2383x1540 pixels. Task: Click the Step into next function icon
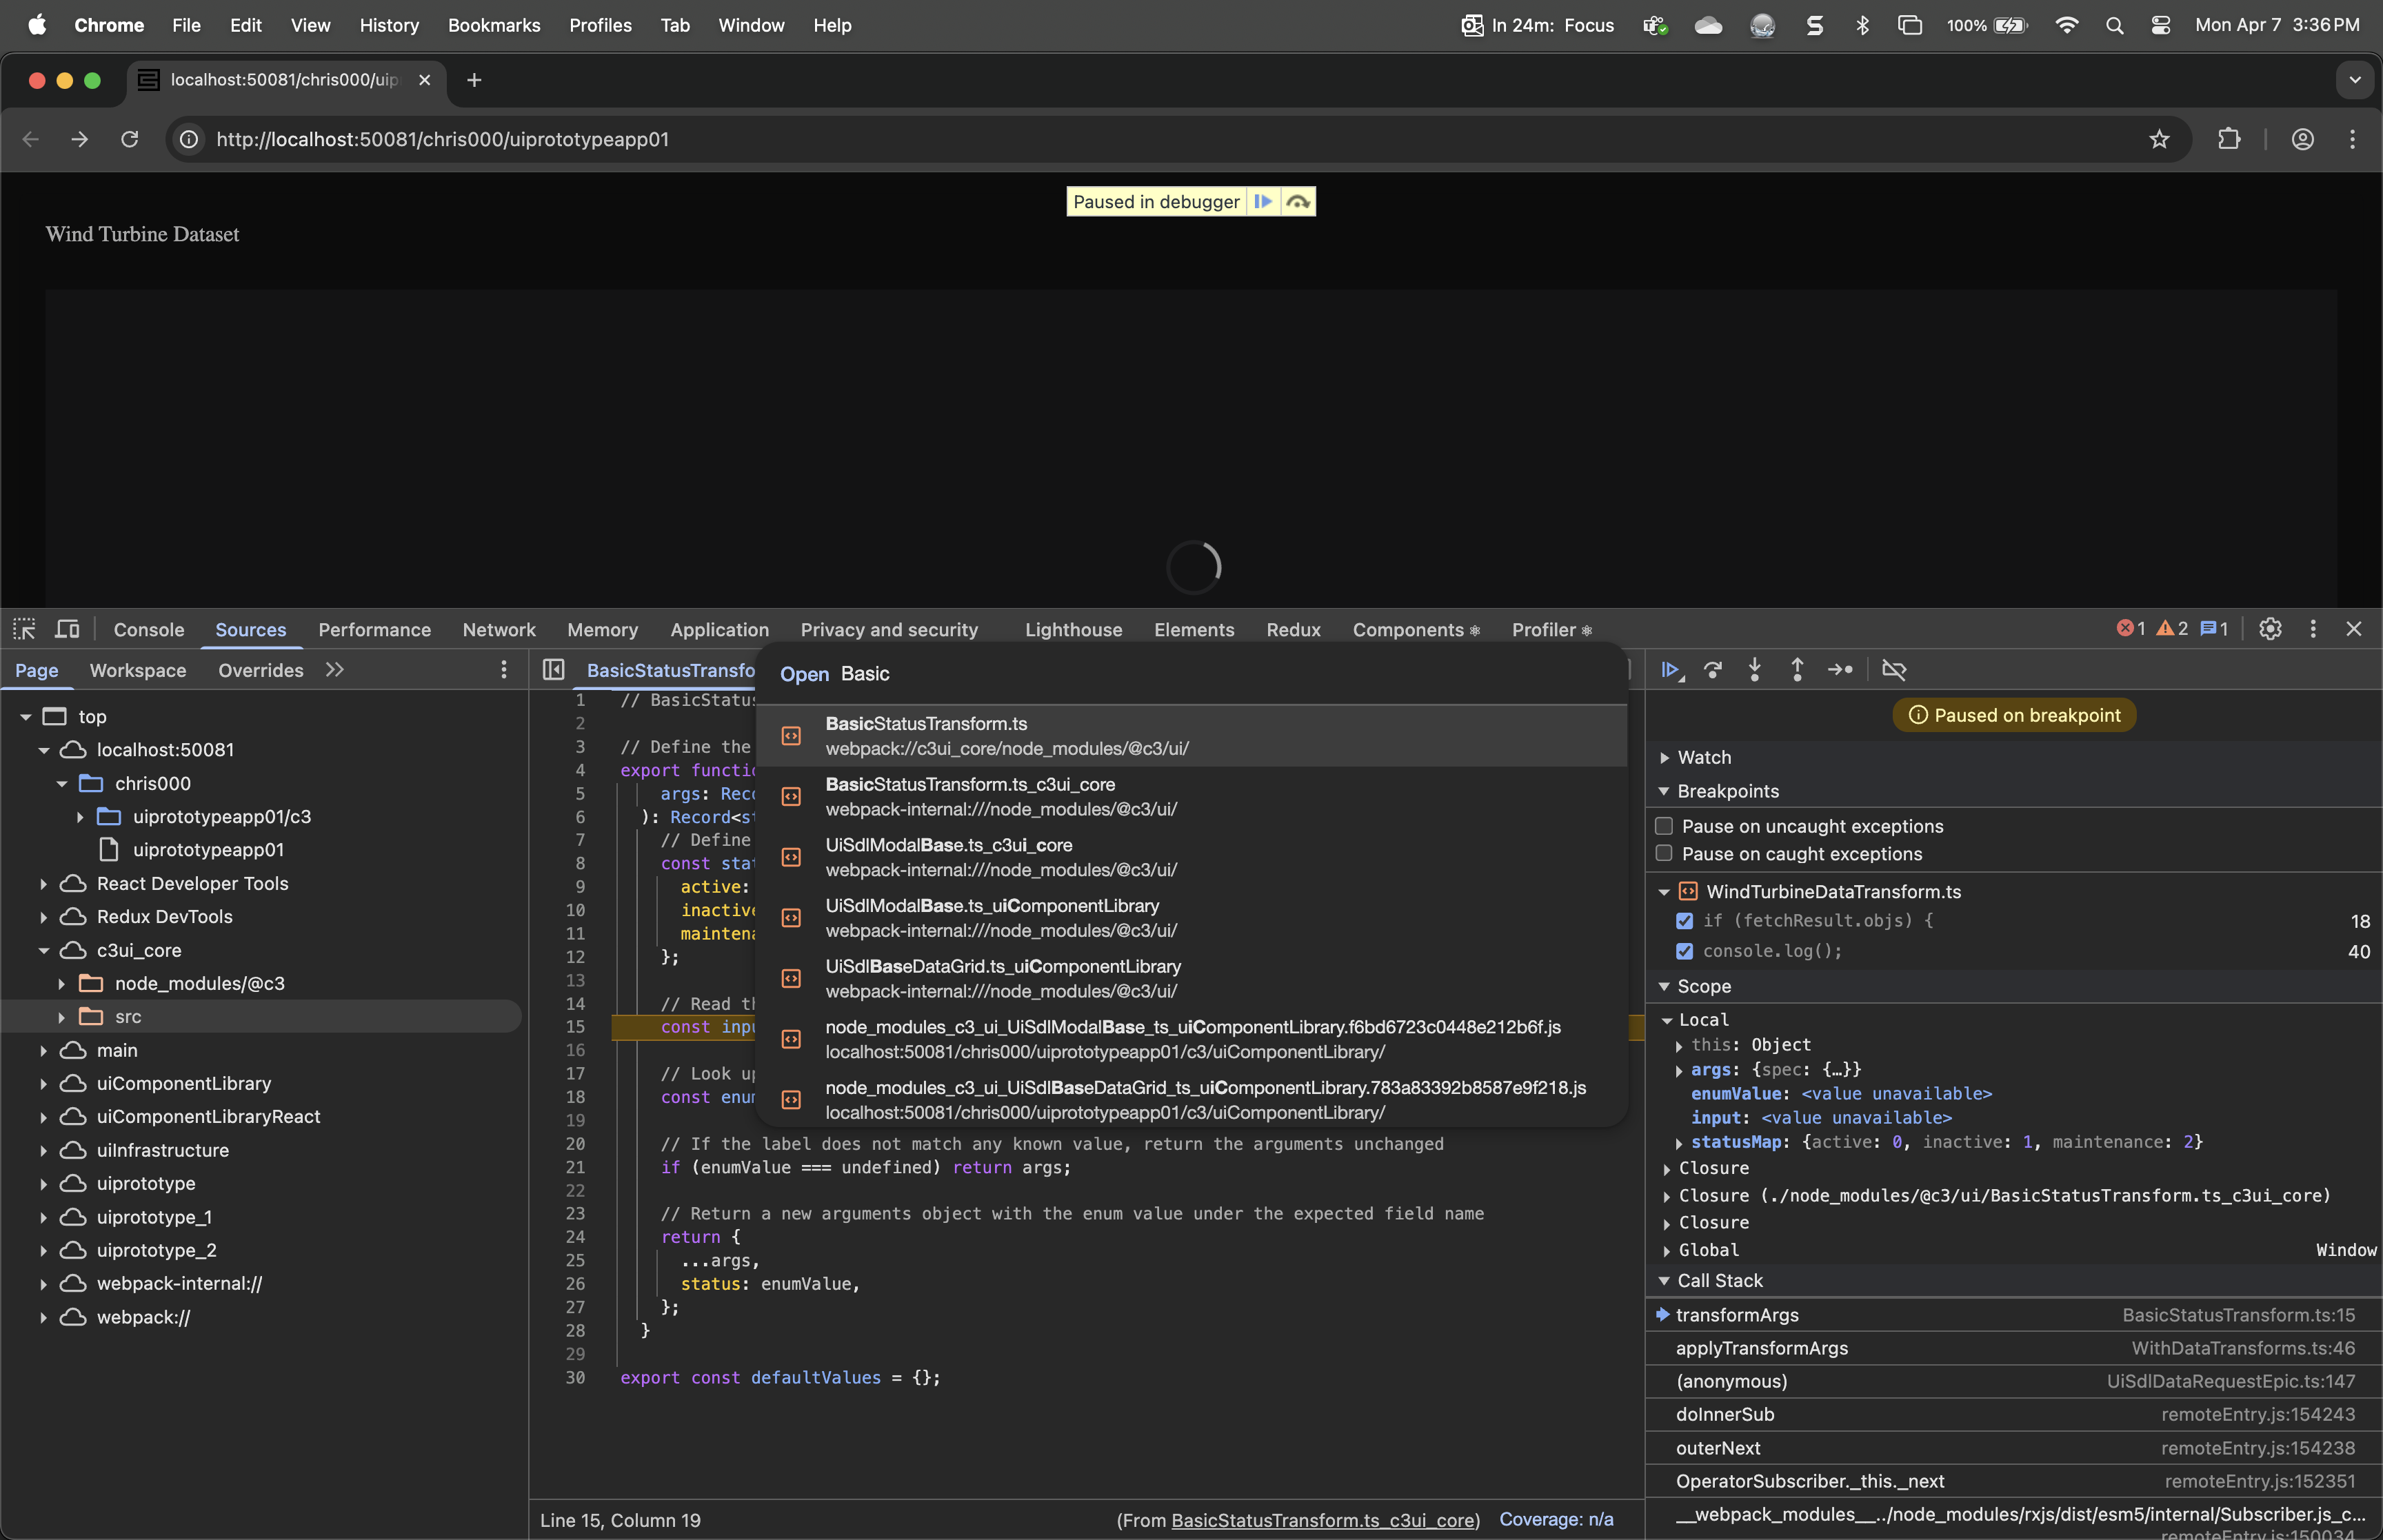click(1755, 670)
